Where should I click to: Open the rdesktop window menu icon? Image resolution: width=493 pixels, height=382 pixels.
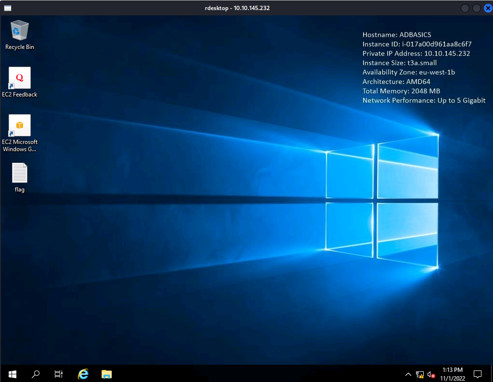click(7, 8)
